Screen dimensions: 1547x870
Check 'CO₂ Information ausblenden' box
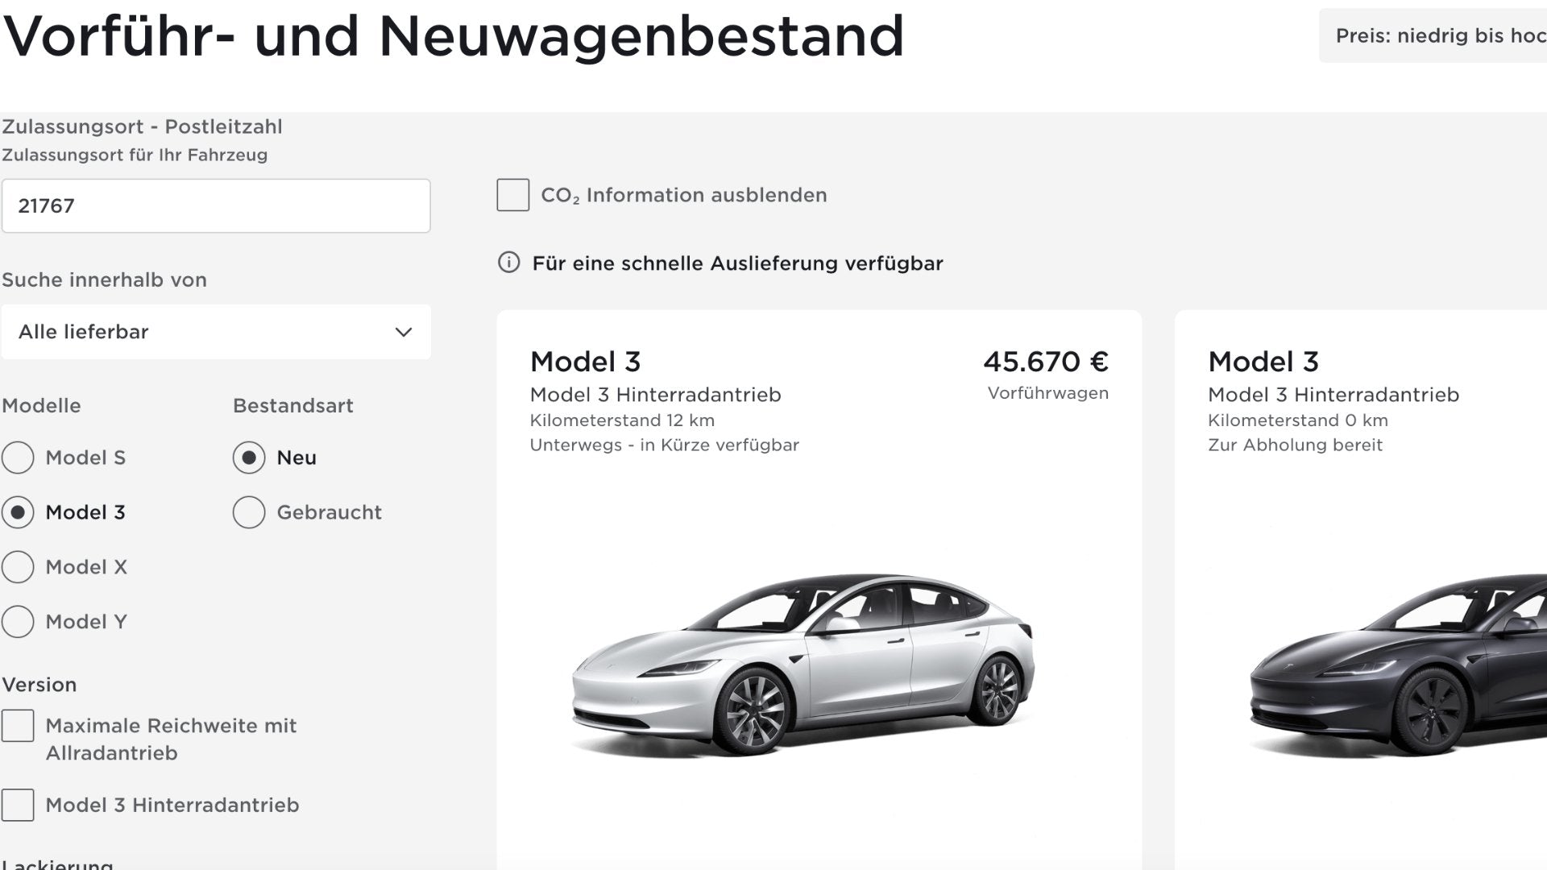pyautogui.click(x=513, y=195)
